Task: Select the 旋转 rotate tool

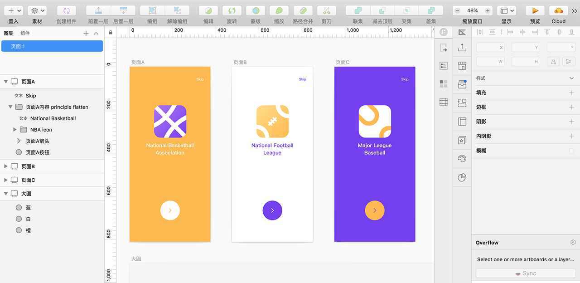Action: coord(232,10)
